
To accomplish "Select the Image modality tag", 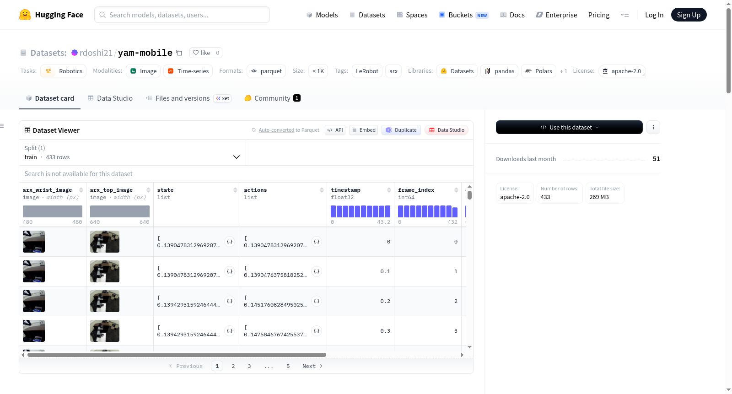I will coord(143,71).
